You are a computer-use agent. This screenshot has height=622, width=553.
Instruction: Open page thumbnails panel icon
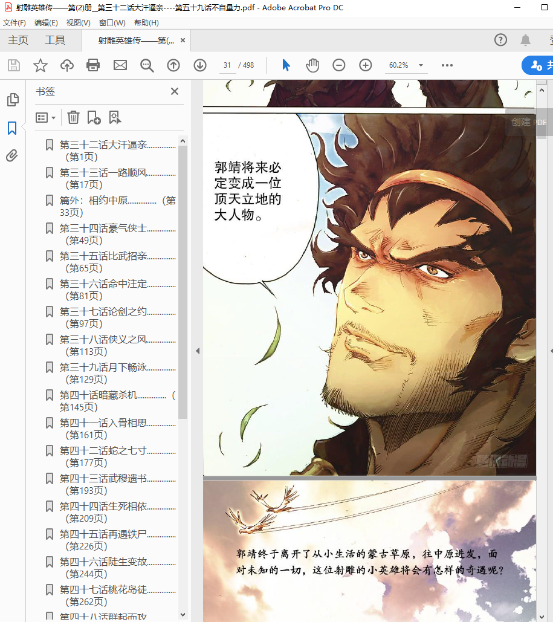(x=13, y=100)
